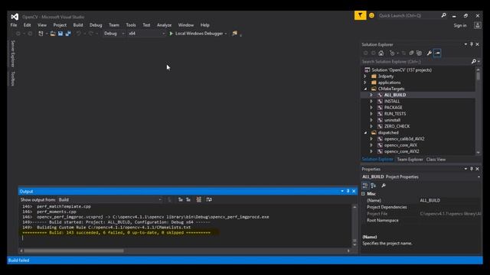The width and height of the screenshot is (490, 275).
Task: Click the Save All toolbar icon
Action: (68, 34)
